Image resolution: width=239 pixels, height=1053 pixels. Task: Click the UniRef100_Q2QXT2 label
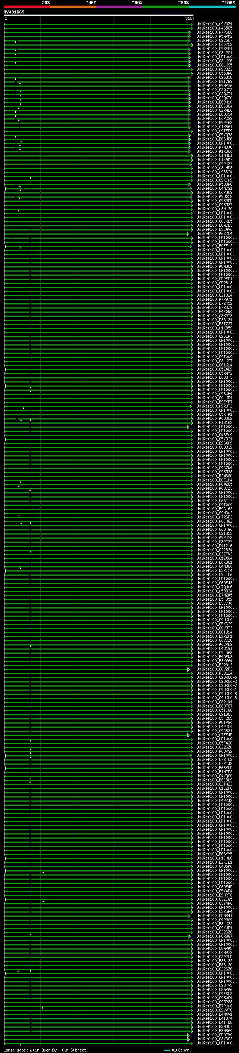tap(214, 90)
